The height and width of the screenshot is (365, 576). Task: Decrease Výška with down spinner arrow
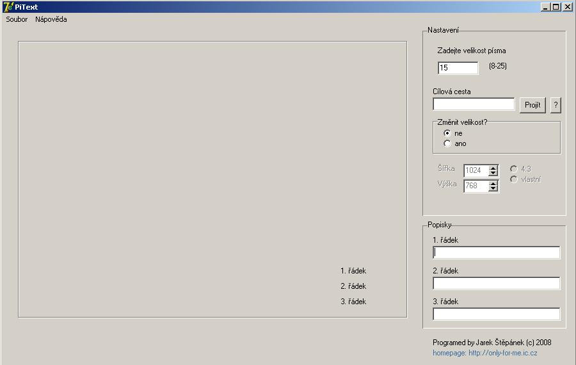click(493, 188)
